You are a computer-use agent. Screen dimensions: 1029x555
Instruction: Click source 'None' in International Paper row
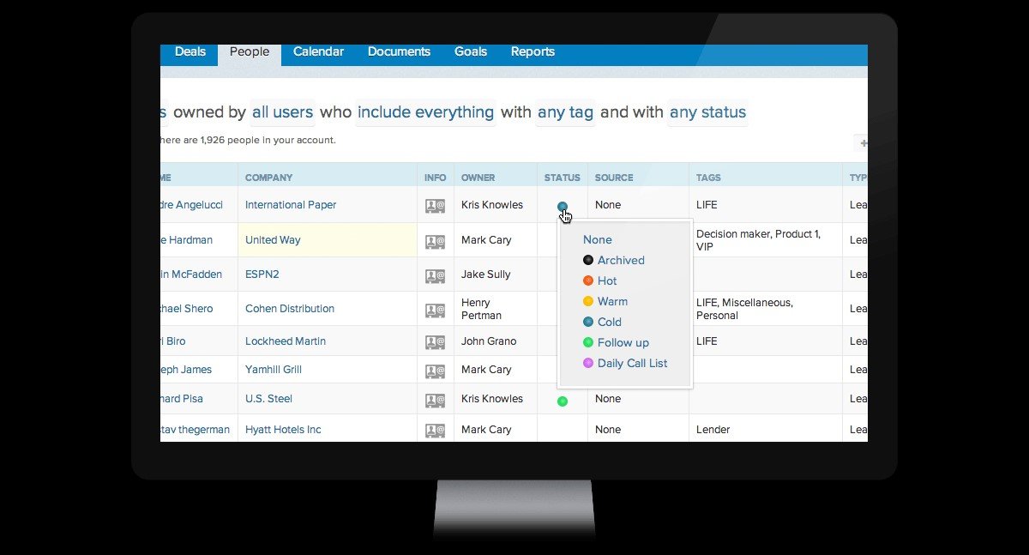(x=608, y=205)
